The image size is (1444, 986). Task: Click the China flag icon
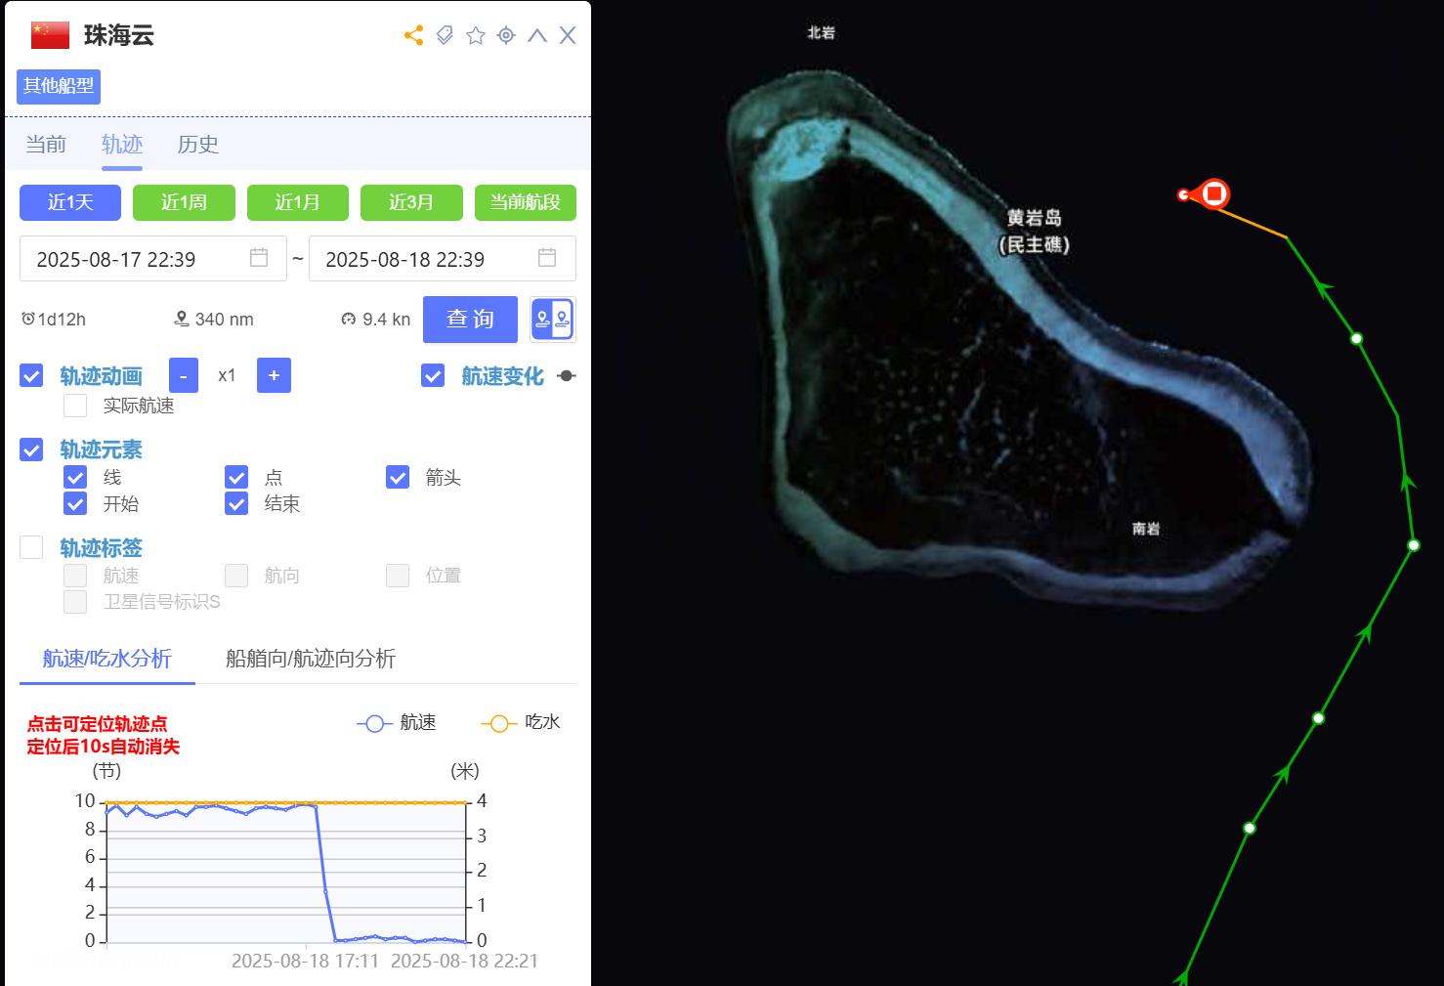pyautogui.click(x=50, y=35)
